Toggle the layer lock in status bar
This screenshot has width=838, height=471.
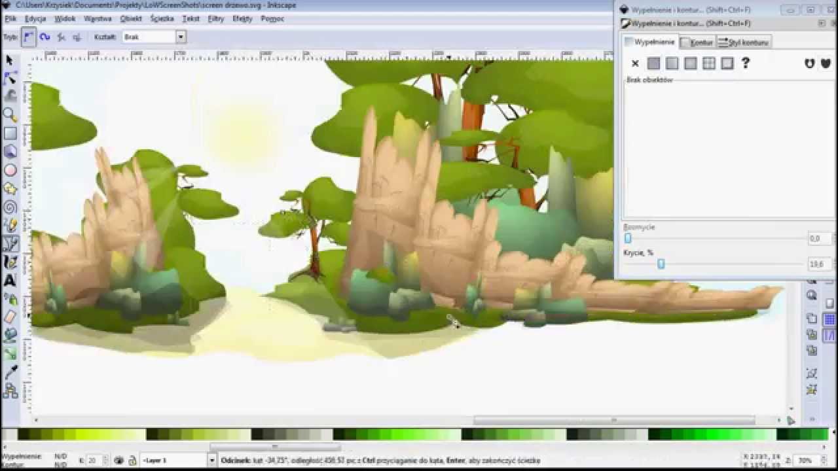coord(133,460)
